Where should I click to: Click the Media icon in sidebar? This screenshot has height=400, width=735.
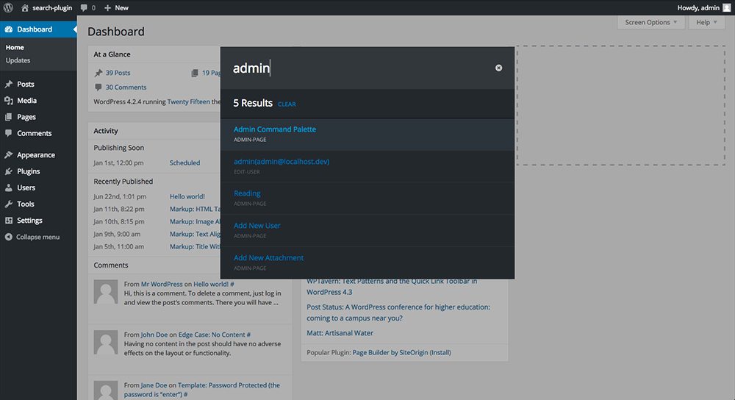point(8,100)
